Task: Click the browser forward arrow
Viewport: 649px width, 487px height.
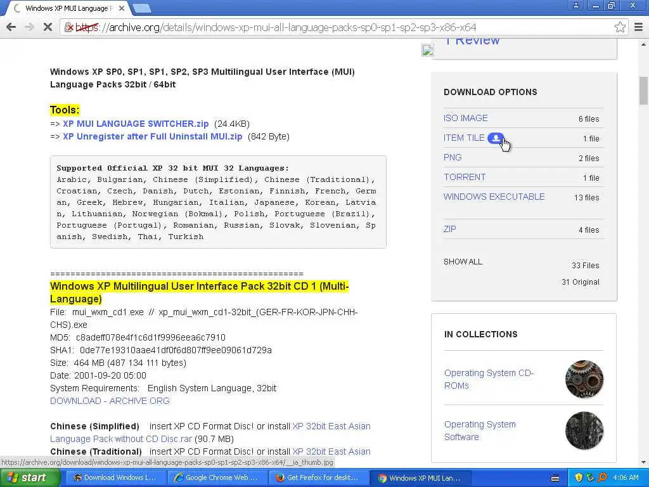Action: coord(29,27)
